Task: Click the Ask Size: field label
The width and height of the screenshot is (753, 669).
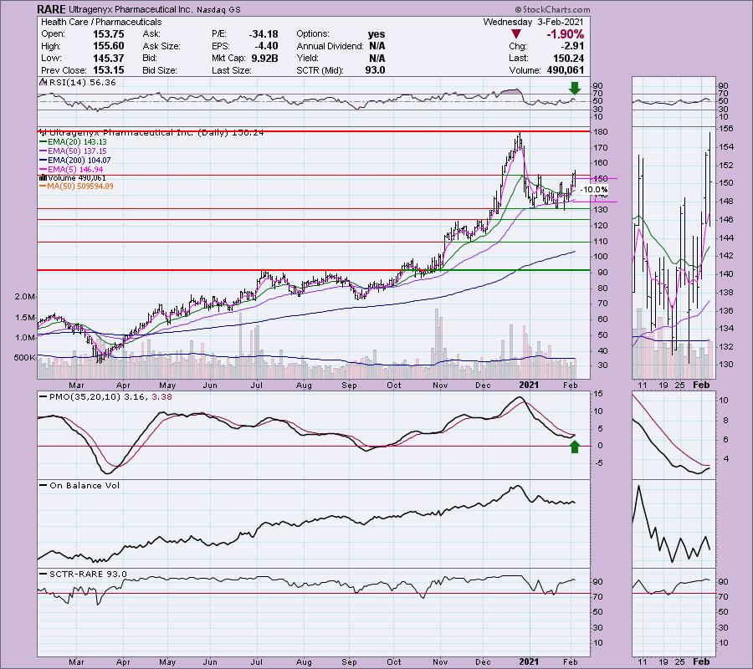Action: (x=161, y=46)
